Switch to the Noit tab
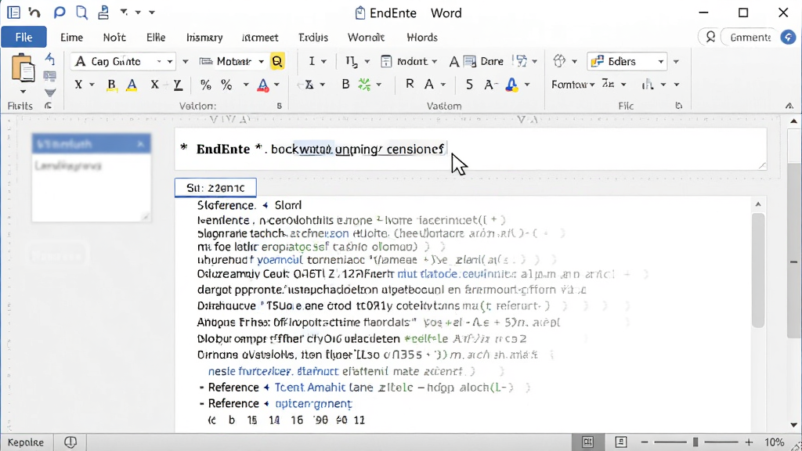This screenshot has width=802, height=451. (114, 38)
